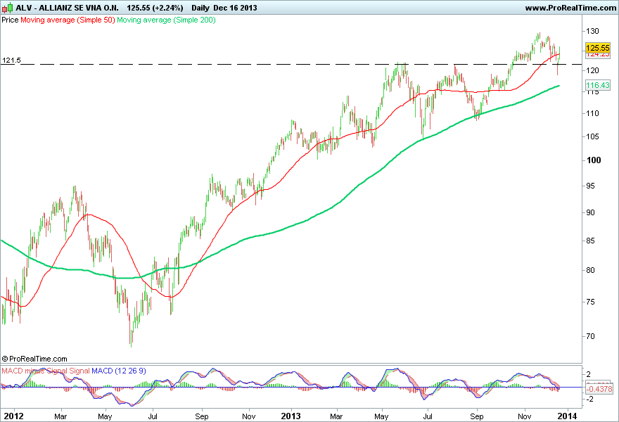The image size is (619, 422).
Task: Click the candlestick icon beside the ALV title
Action: coord(7,8)
